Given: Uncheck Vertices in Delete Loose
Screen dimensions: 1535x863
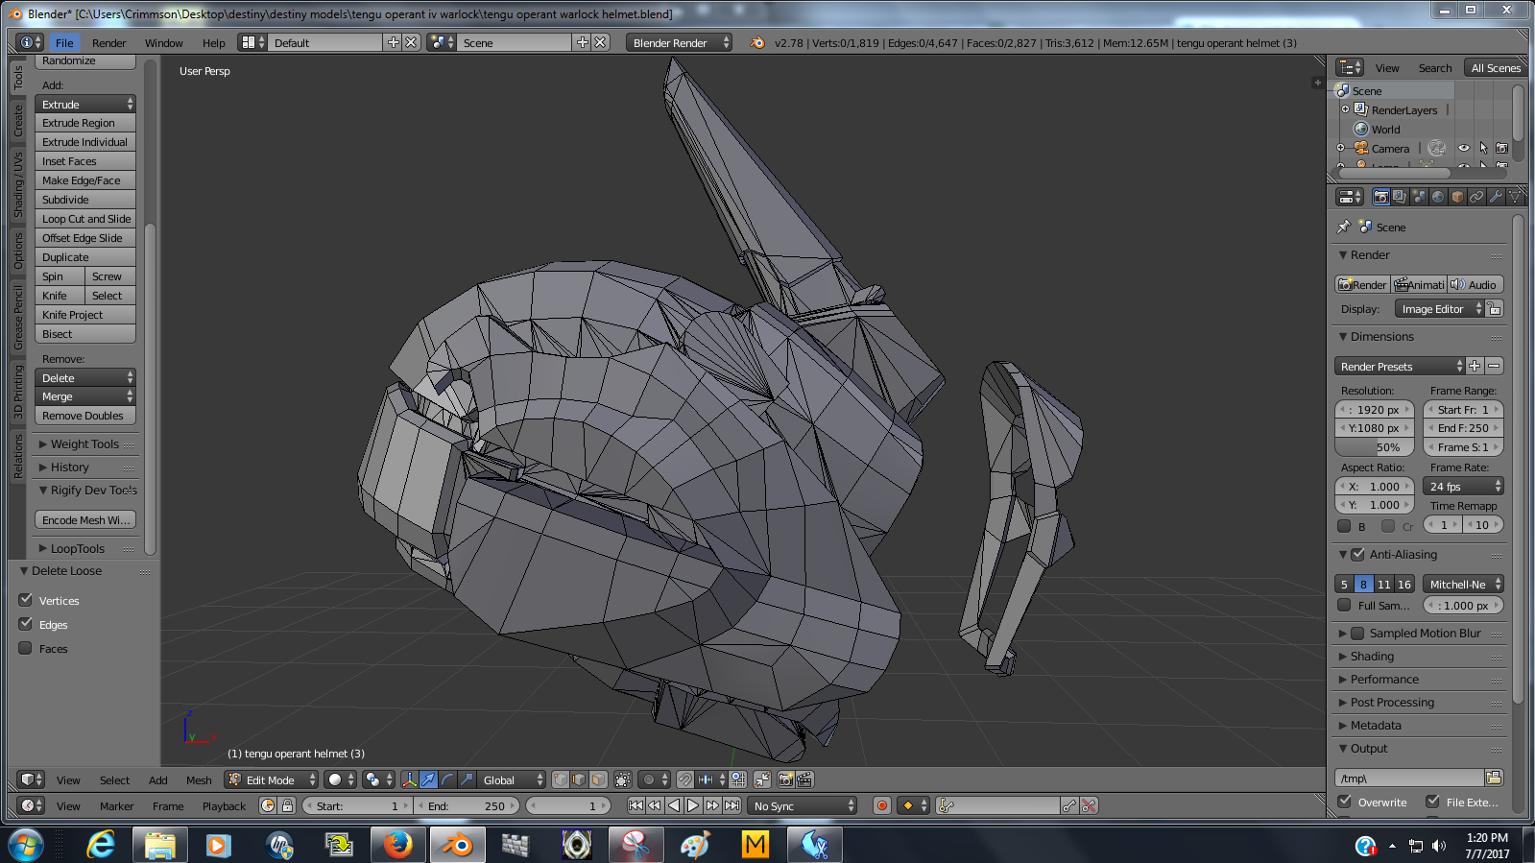Looking at the screenshot, I should (26, 600).
